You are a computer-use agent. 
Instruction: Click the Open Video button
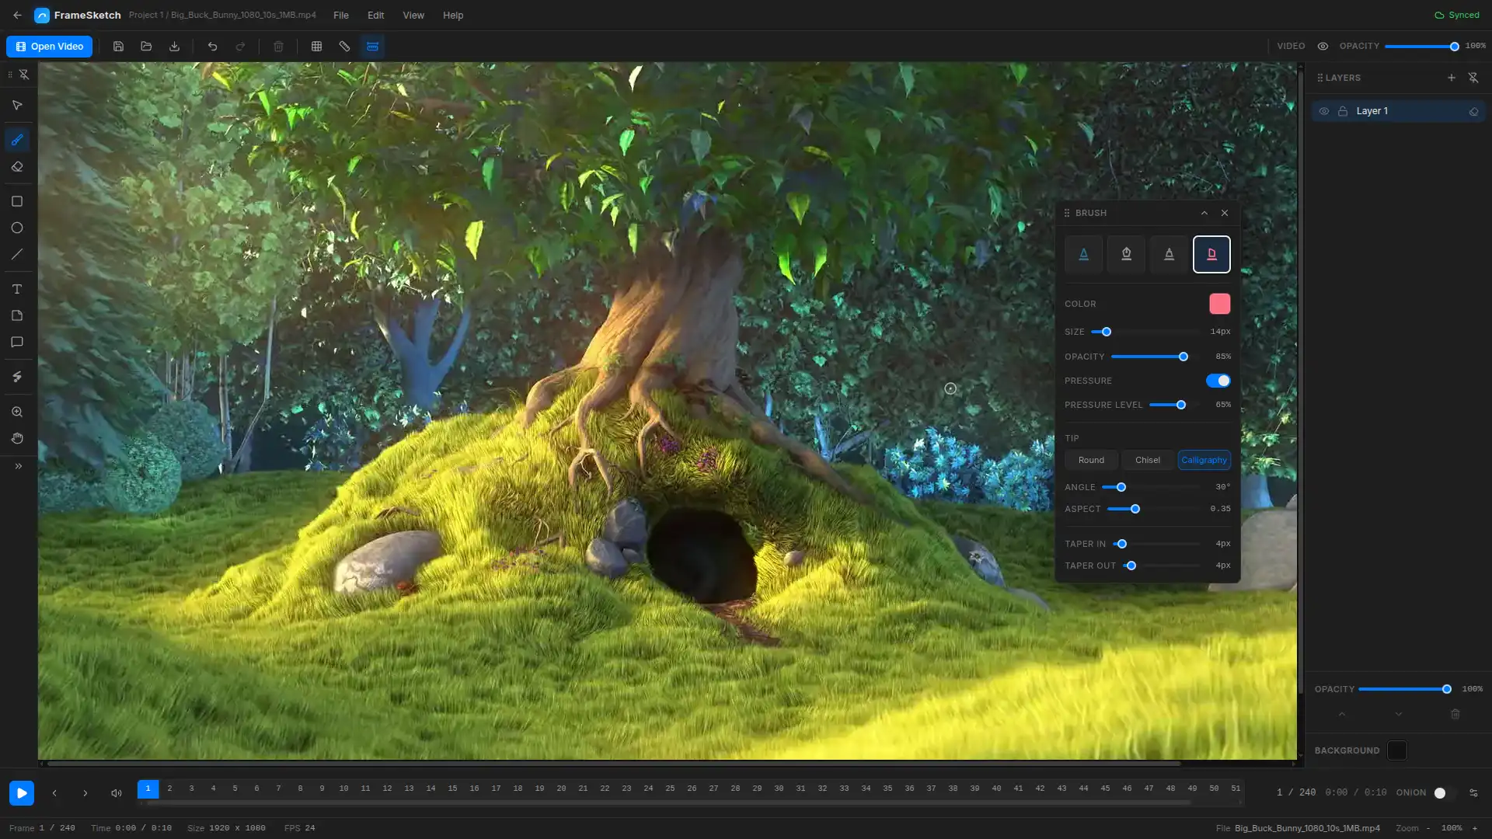(x=49, y=47)
